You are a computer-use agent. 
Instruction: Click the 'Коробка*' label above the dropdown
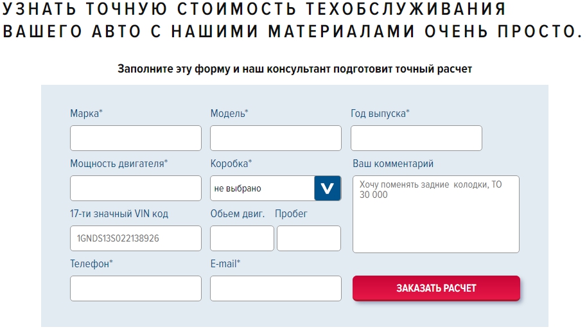(x=231, y=164)
